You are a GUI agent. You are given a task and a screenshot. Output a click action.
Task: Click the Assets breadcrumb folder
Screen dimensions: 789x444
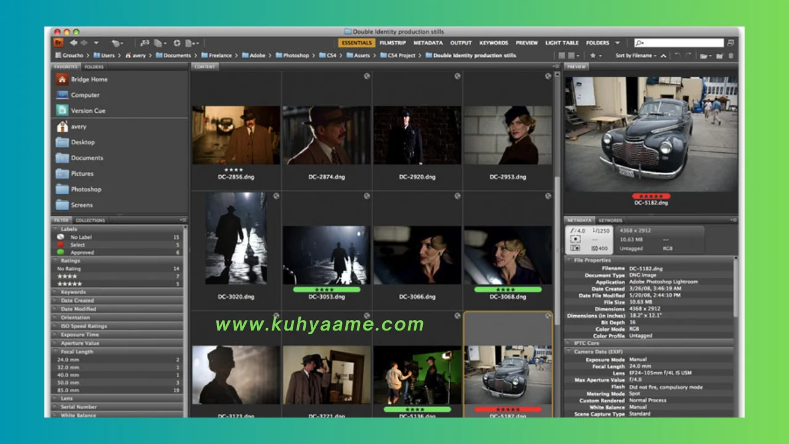tap(358, 55)
